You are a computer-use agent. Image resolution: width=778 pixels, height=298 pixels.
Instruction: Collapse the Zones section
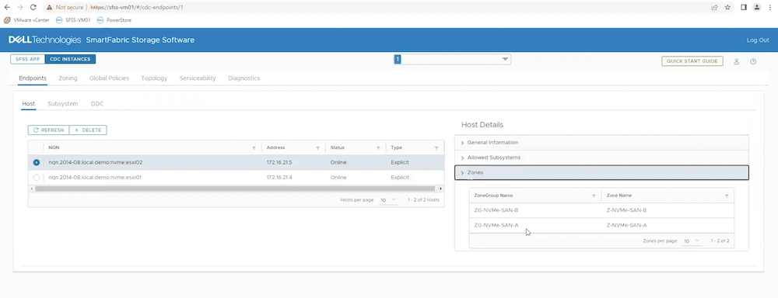601,172
